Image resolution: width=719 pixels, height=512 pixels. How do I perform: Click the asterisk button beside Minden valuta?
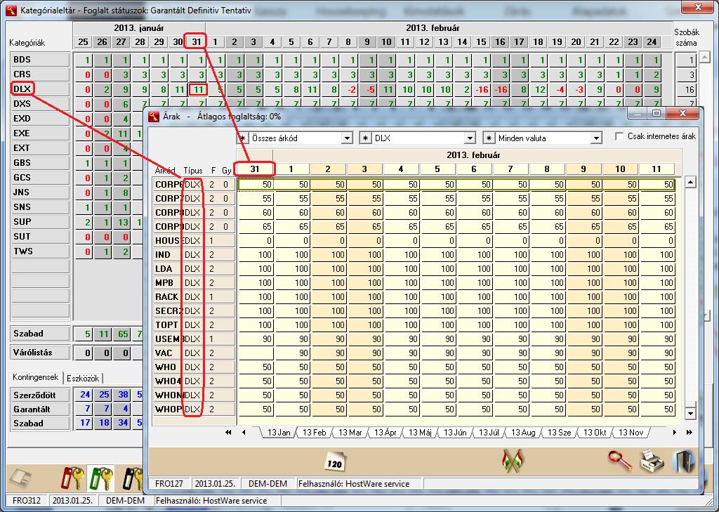click(x=489, y=138)
